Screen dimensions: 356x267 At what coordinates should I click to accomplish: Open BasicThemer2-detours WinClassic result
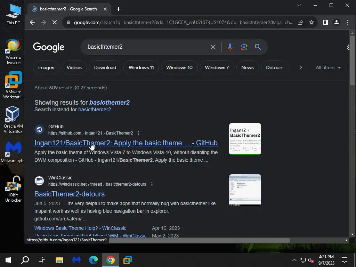click(70, 194)
